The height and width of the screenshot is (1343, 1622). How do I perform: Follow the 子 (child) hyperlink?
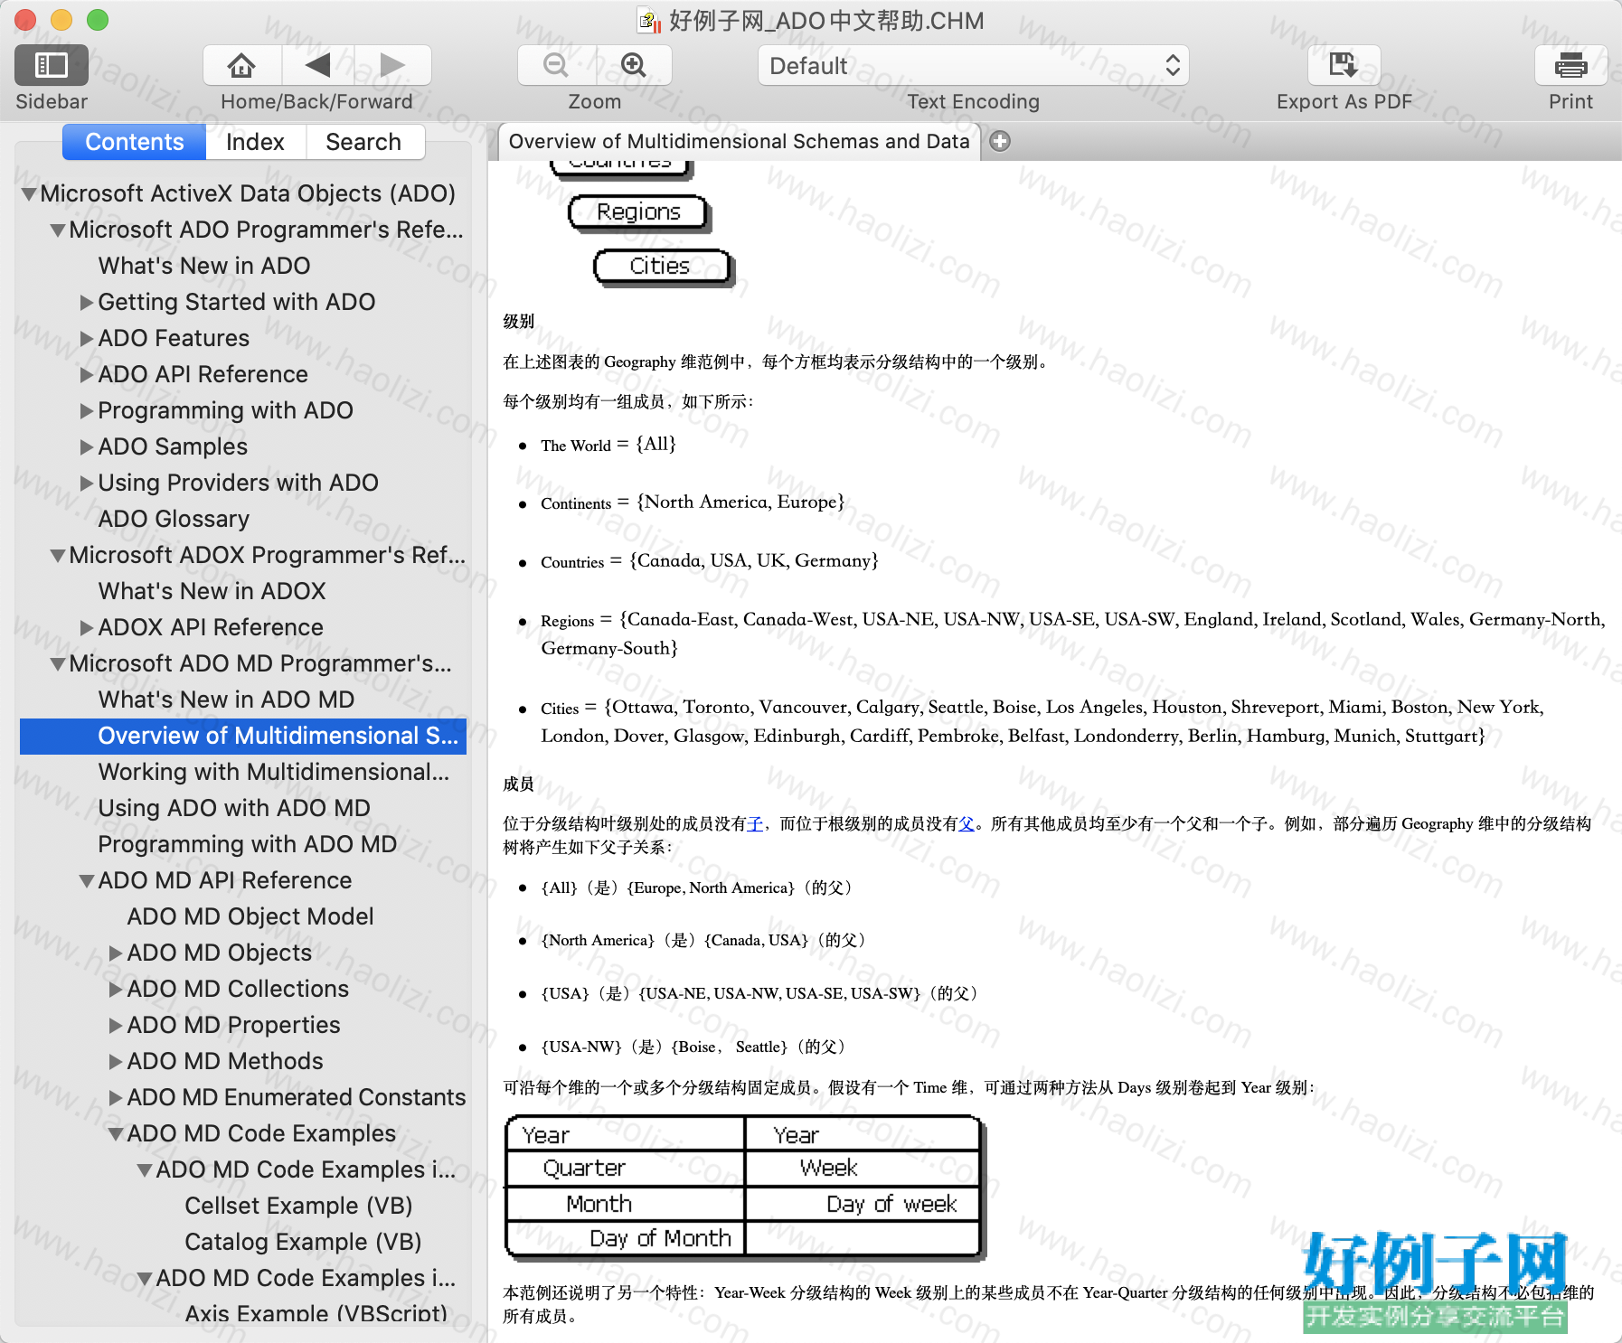[x=755, y=823]
